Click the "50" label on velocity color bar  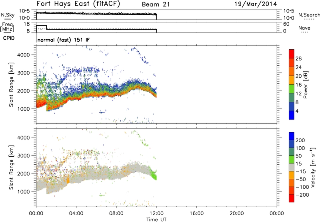(x=299, y=156)
